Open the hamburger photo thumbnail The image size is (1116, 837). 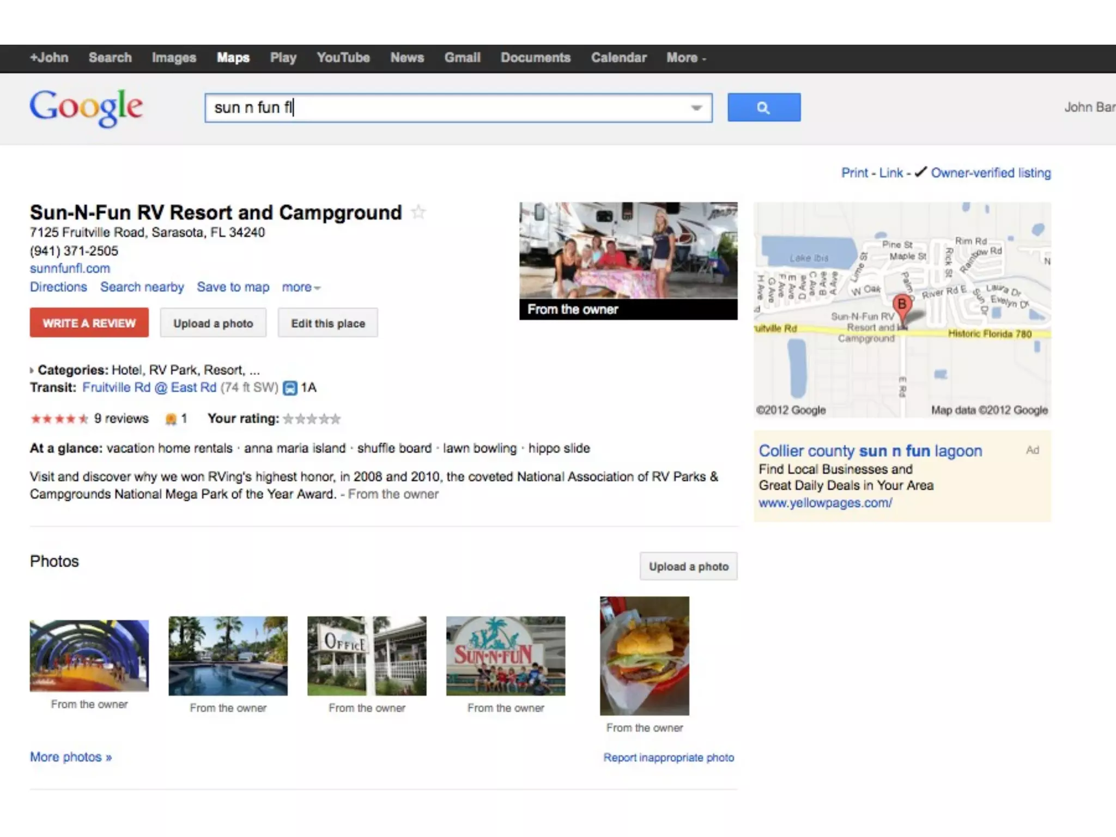(x=644, y=656)
